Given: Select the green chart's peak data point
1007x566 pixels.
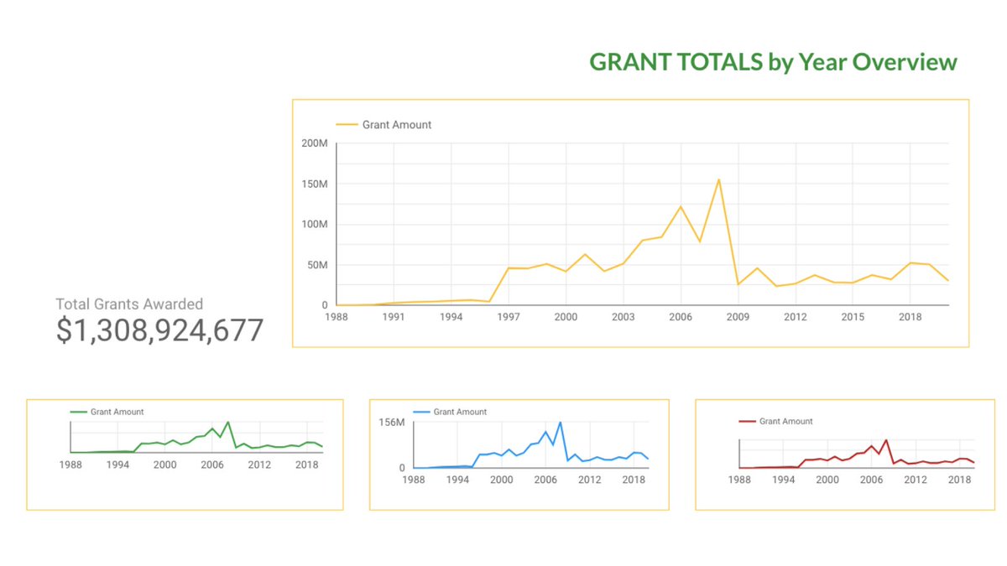Looking at the screenshot, I should pos(229,423).
